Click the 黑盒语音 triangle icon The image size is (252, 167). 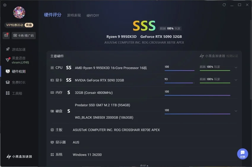7,60
